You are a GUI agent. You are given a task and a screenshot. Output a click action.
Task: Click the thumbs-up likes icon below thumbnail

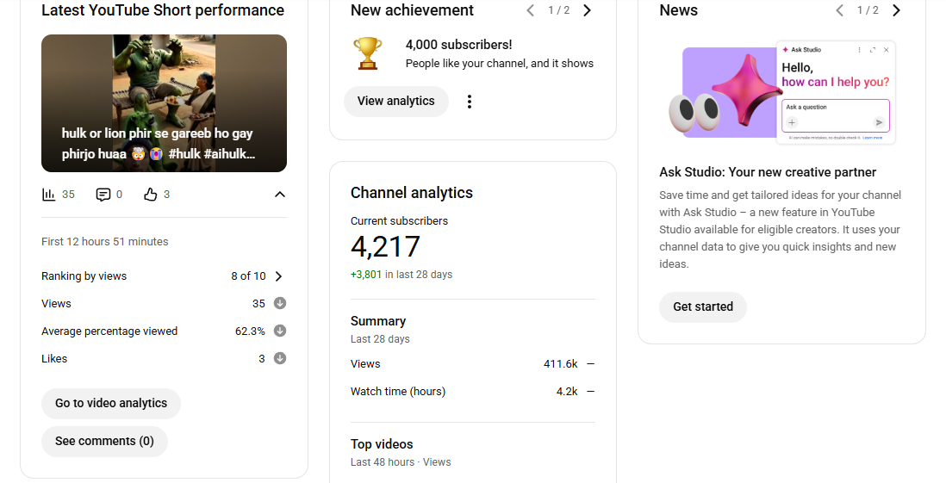(151, 195)
